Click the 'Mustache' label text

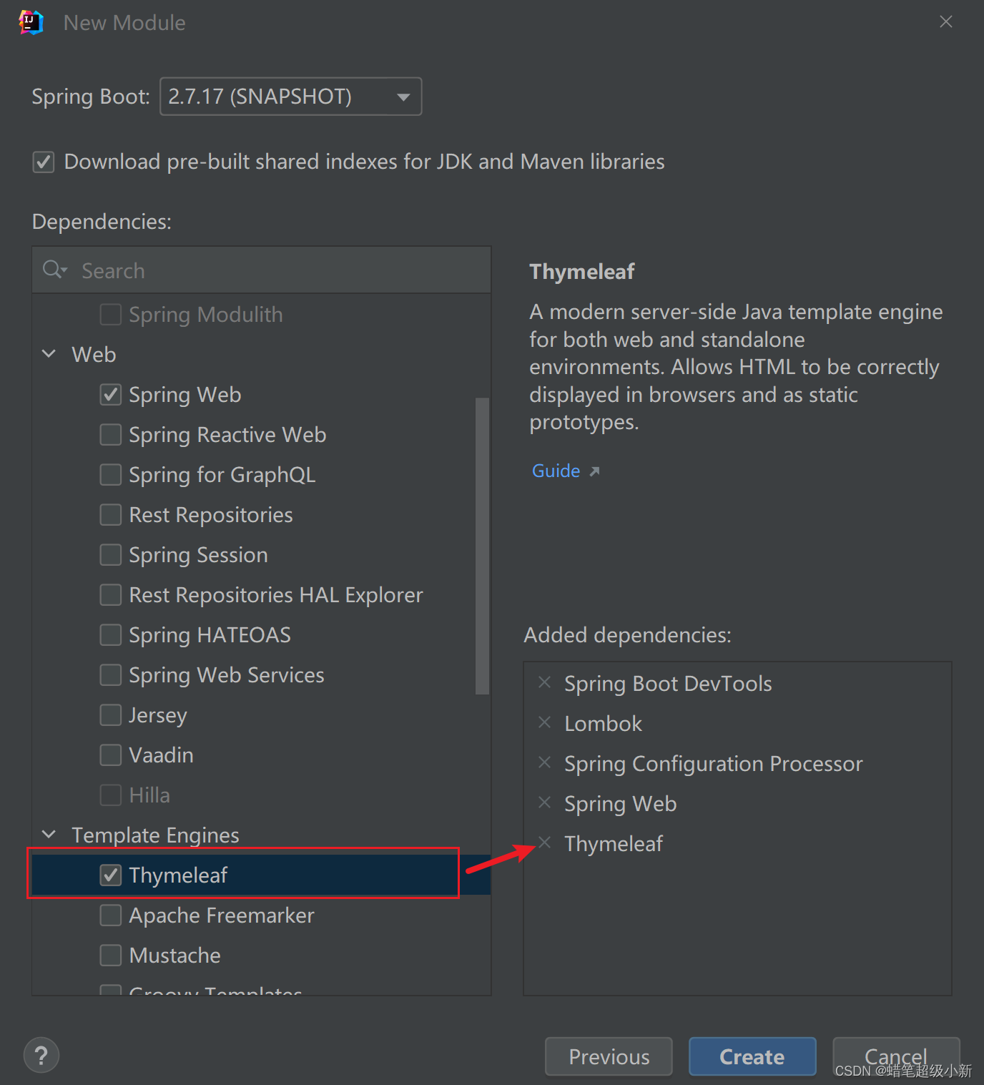[174, 956]
